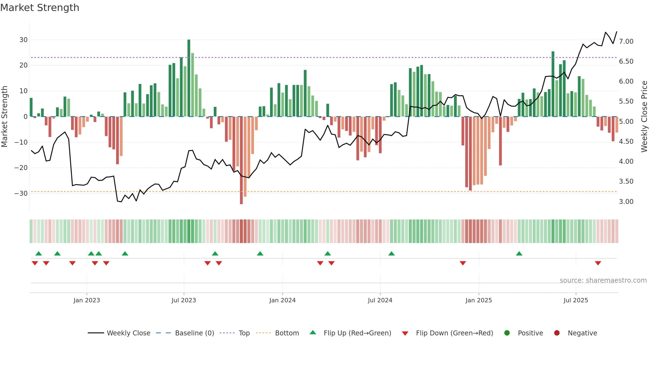Screen dimensions: 656x369
Task: Click the Jan 2023 axis label
Action: pos(87,300)
